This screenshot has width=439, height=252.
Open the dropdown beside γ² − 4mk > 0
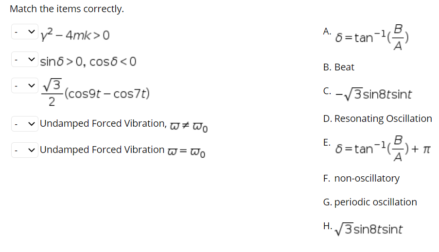(25, 33)
